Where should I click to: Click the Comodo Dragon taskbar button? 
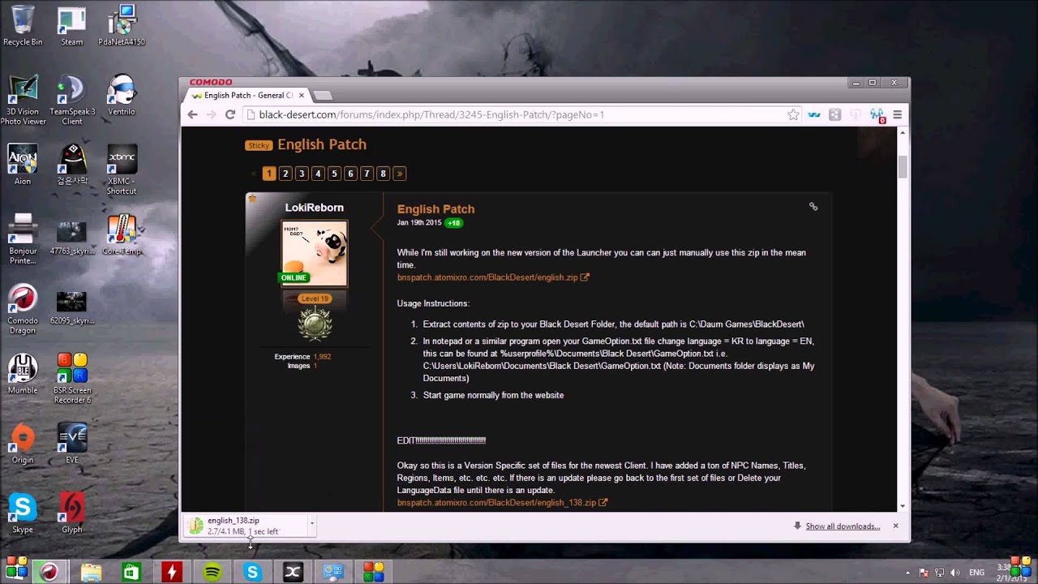49,572
